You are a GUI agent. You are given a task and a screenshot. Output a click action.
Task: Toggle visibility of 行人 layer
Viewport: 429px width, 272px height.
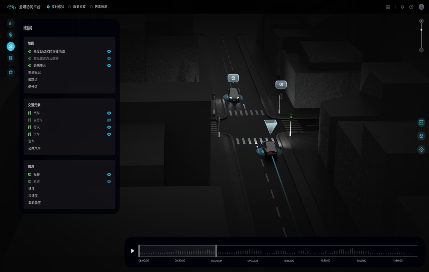[x=109, y=127]
